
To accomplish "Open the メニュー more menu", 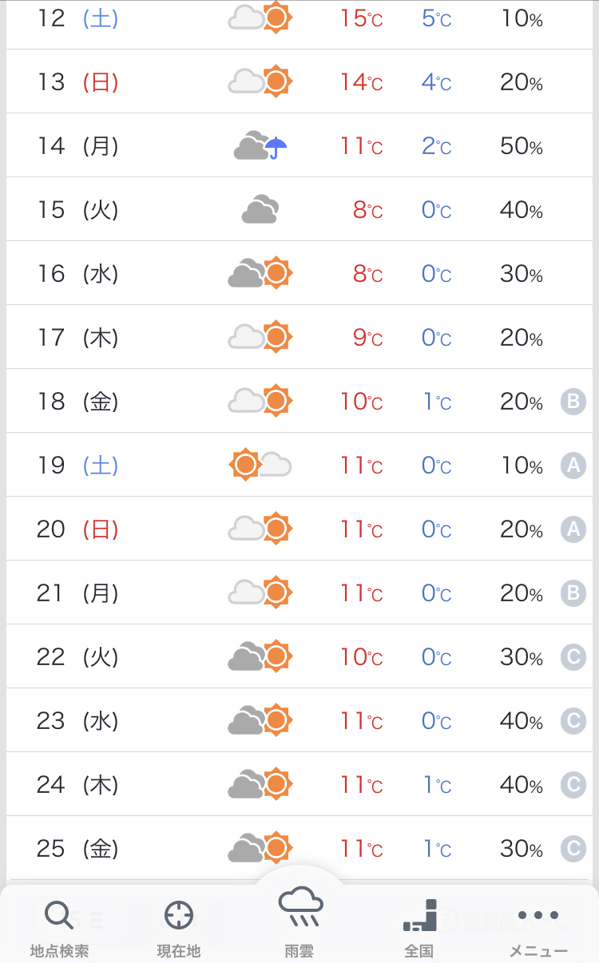I will pyautogui.click(x=538, y=926).
